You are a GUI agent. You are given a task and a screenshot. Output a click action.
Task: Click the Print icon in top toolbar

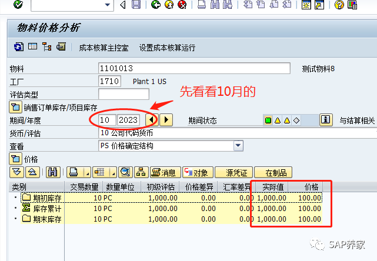tap(202, 4)
